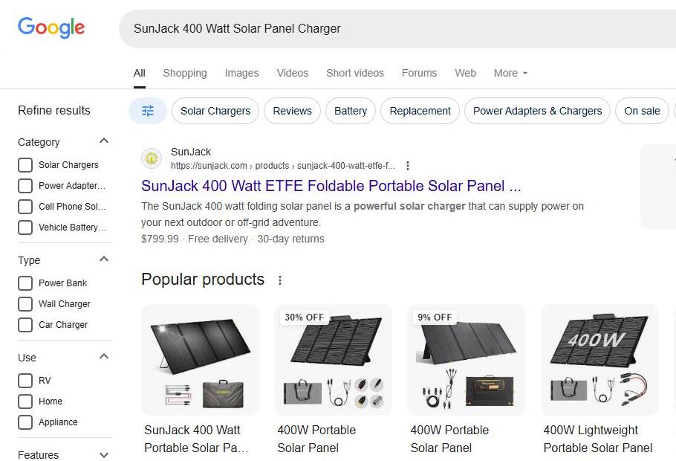Open three-dot menu beside sunjack.com URL
This screenshot has height=461, width=676.
tap(407, 166)
